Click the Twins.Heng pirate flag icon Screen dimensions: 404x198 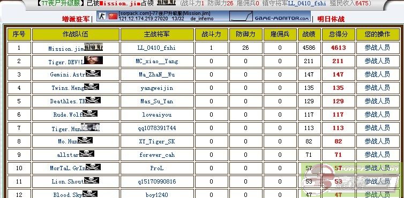92,87
